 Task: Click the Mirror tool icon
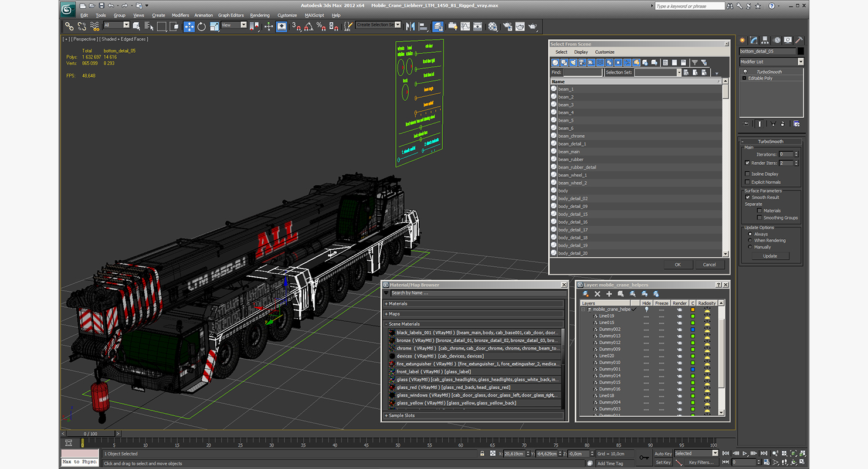[x=411, y=26]
